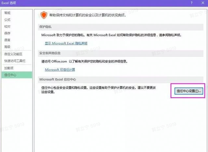208x152 pixels.
Task: Open the 校对 options page
Action: point(7,27)
